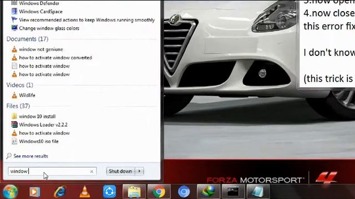Open the media player taskbar icon
The image size is (355, 199).
click(34, 192)
